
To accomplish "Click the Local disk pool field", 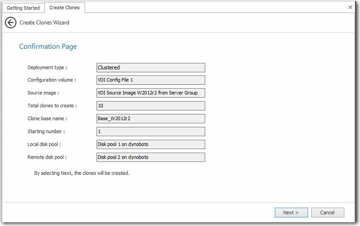I will (x=151, y=144).
